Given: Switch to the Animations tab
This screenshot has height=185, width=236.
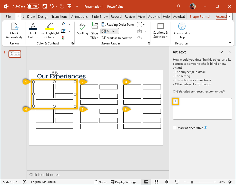Looking at the screenshot, I should tap(79, 16).
